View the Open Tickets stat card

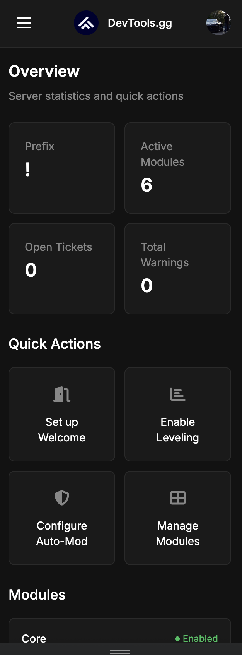click(62, 269)
